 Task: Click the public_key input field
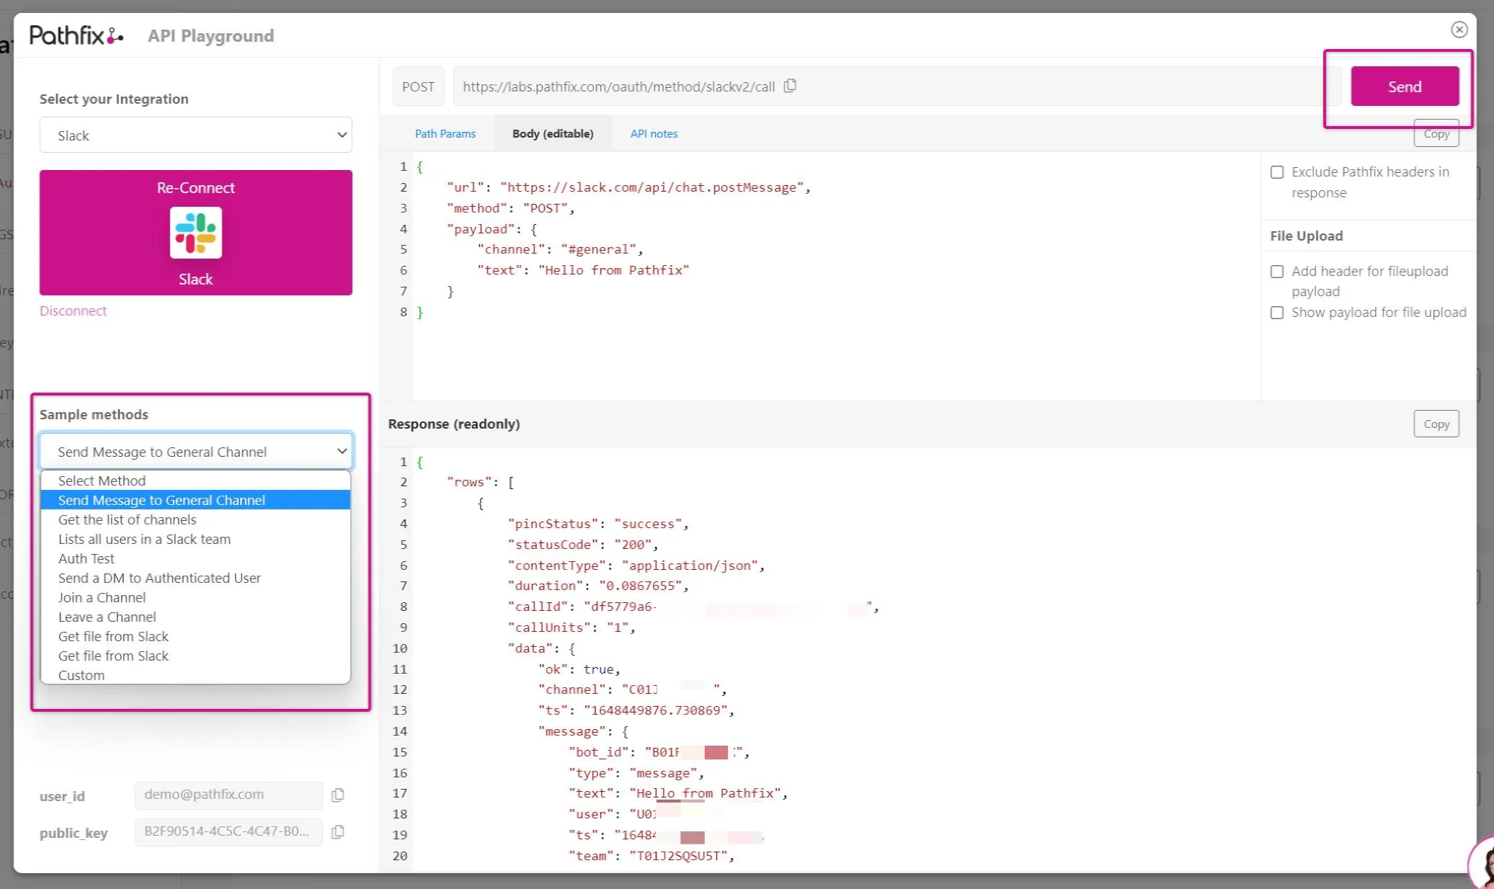pos(228,831)
